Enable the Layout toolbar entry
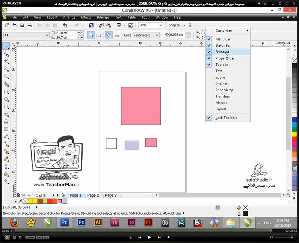 [228, 109]
